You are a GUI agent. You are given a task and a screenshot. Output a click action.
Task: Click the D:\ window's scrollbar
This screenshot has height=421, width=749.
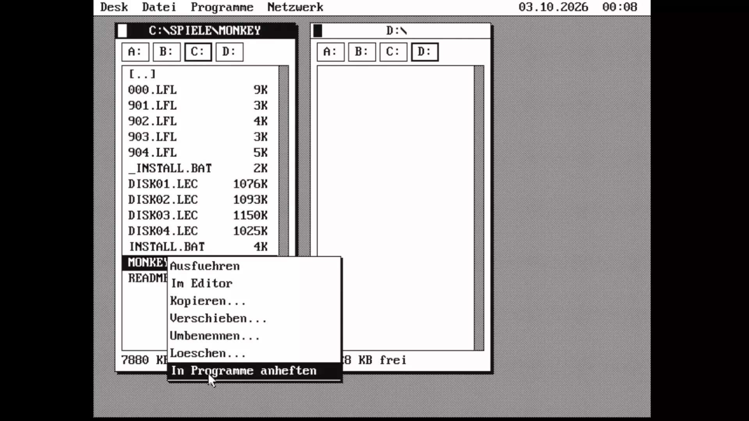pyautogui.click(x=479, y=208)
